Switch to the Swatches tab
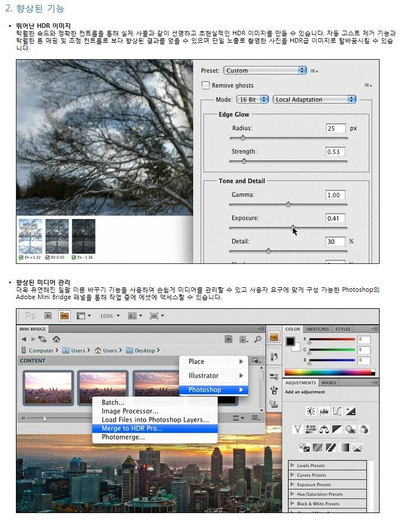Image resolution: width=400 pixels, height=525 pixels. 318,329
